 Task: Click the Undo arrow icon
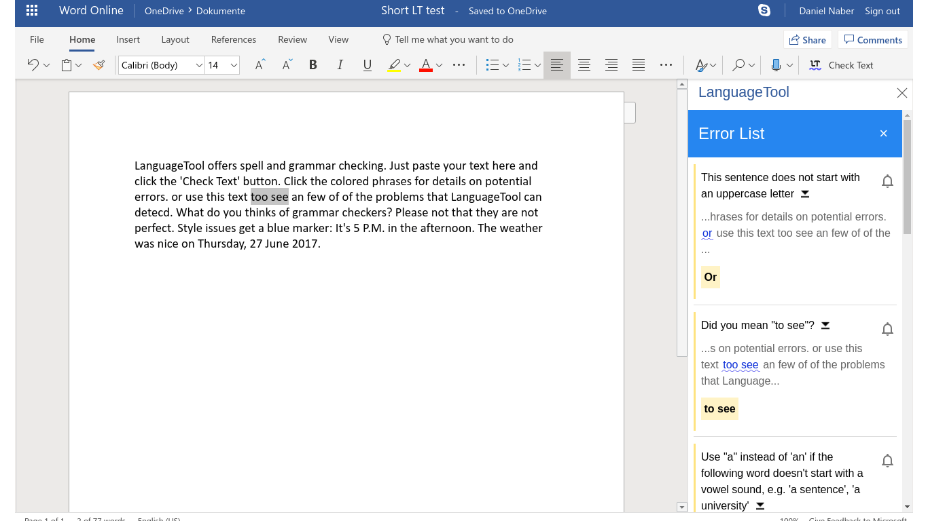pyautogui.click(x=33, y=65)
